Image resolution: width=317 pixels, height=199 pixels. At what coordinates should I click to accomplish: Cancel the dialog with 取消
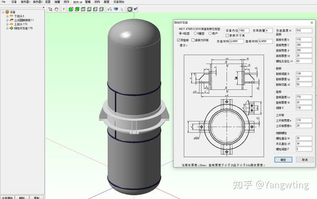click(305, 159)
